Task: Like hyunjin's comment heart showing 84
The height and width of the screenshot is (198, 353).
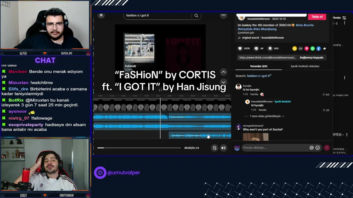Action: click(324, 95)
